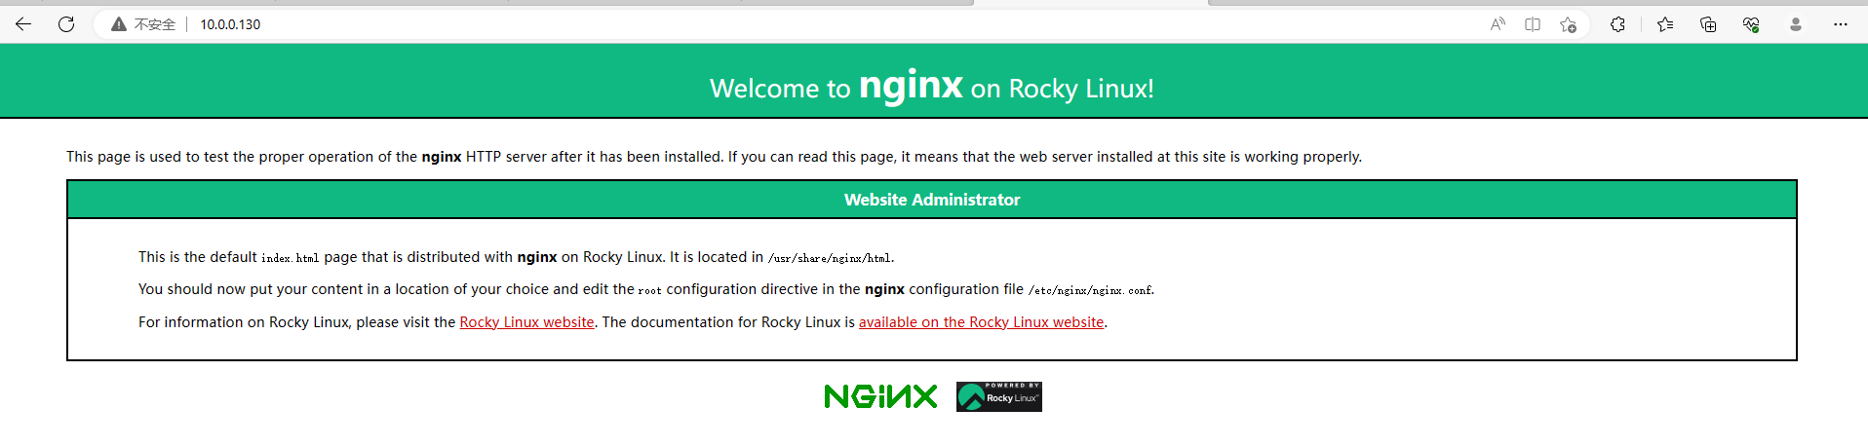Go back with the browser back arrow
Viewport: 1868px width, 446px height.
23,24
